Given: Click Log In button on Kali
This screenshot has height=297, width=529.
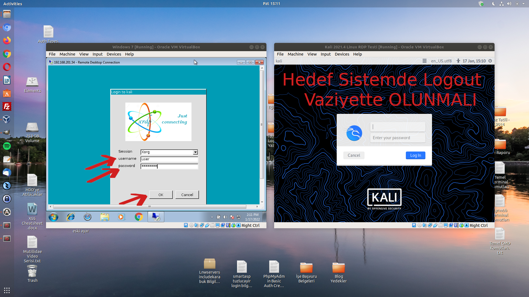Looking at the screenshot, I should (x=415, y=155).
